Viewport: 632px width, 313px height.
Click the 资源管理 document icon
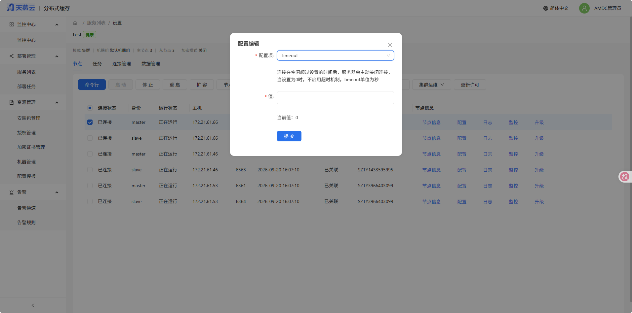click(x=12, y=102)
